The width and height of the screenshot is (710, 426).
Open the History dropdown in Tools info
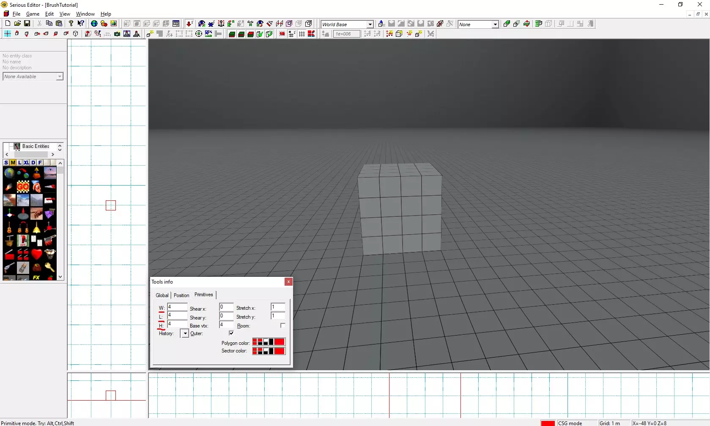(x=185, y=333)
